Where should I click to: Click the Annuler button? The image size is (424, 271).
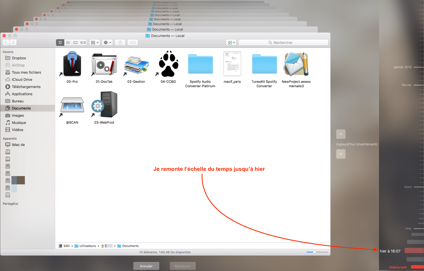146,266
